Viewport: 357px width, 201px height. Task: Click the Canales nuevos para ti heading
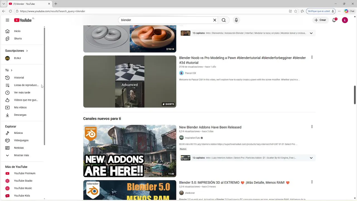102,119
